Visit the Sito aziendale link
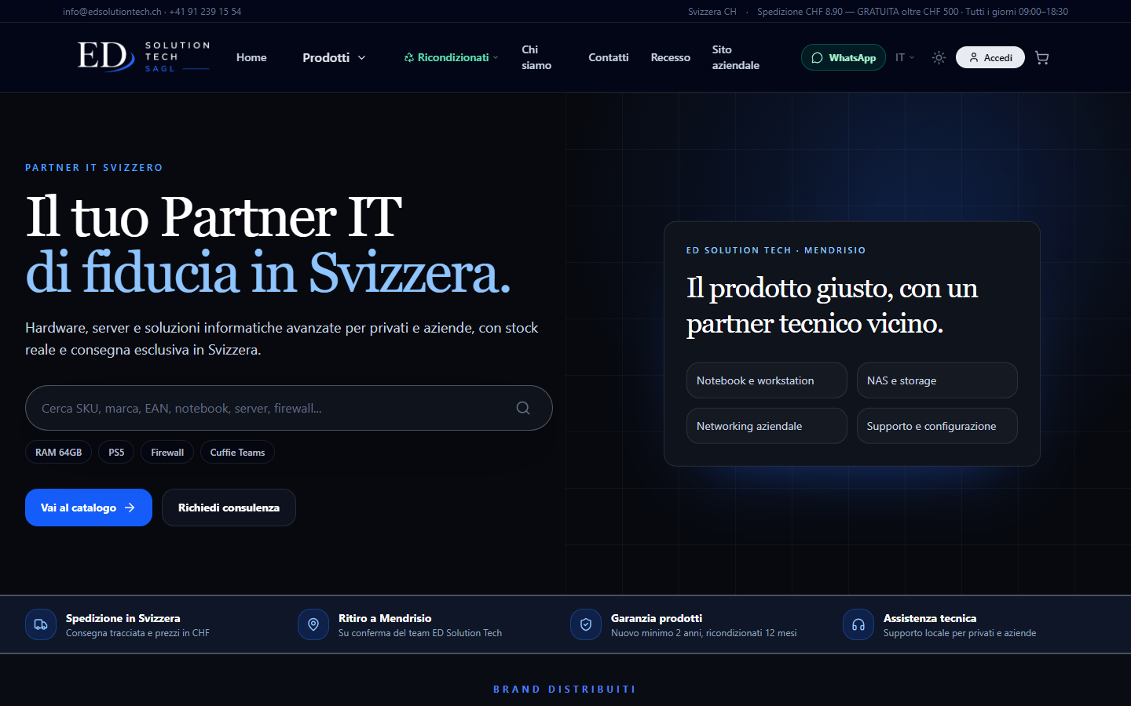Image resolution: width=1131 pixels, height=706 pixels. pos(736,57)
